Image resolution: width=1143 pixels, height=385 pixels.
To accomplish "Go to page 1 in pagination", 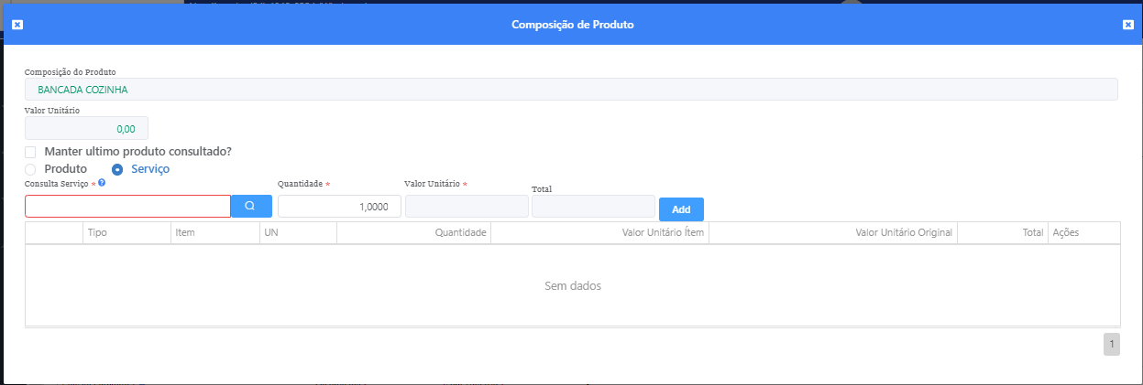I will pyautogui.click(x=1112, y=345).
